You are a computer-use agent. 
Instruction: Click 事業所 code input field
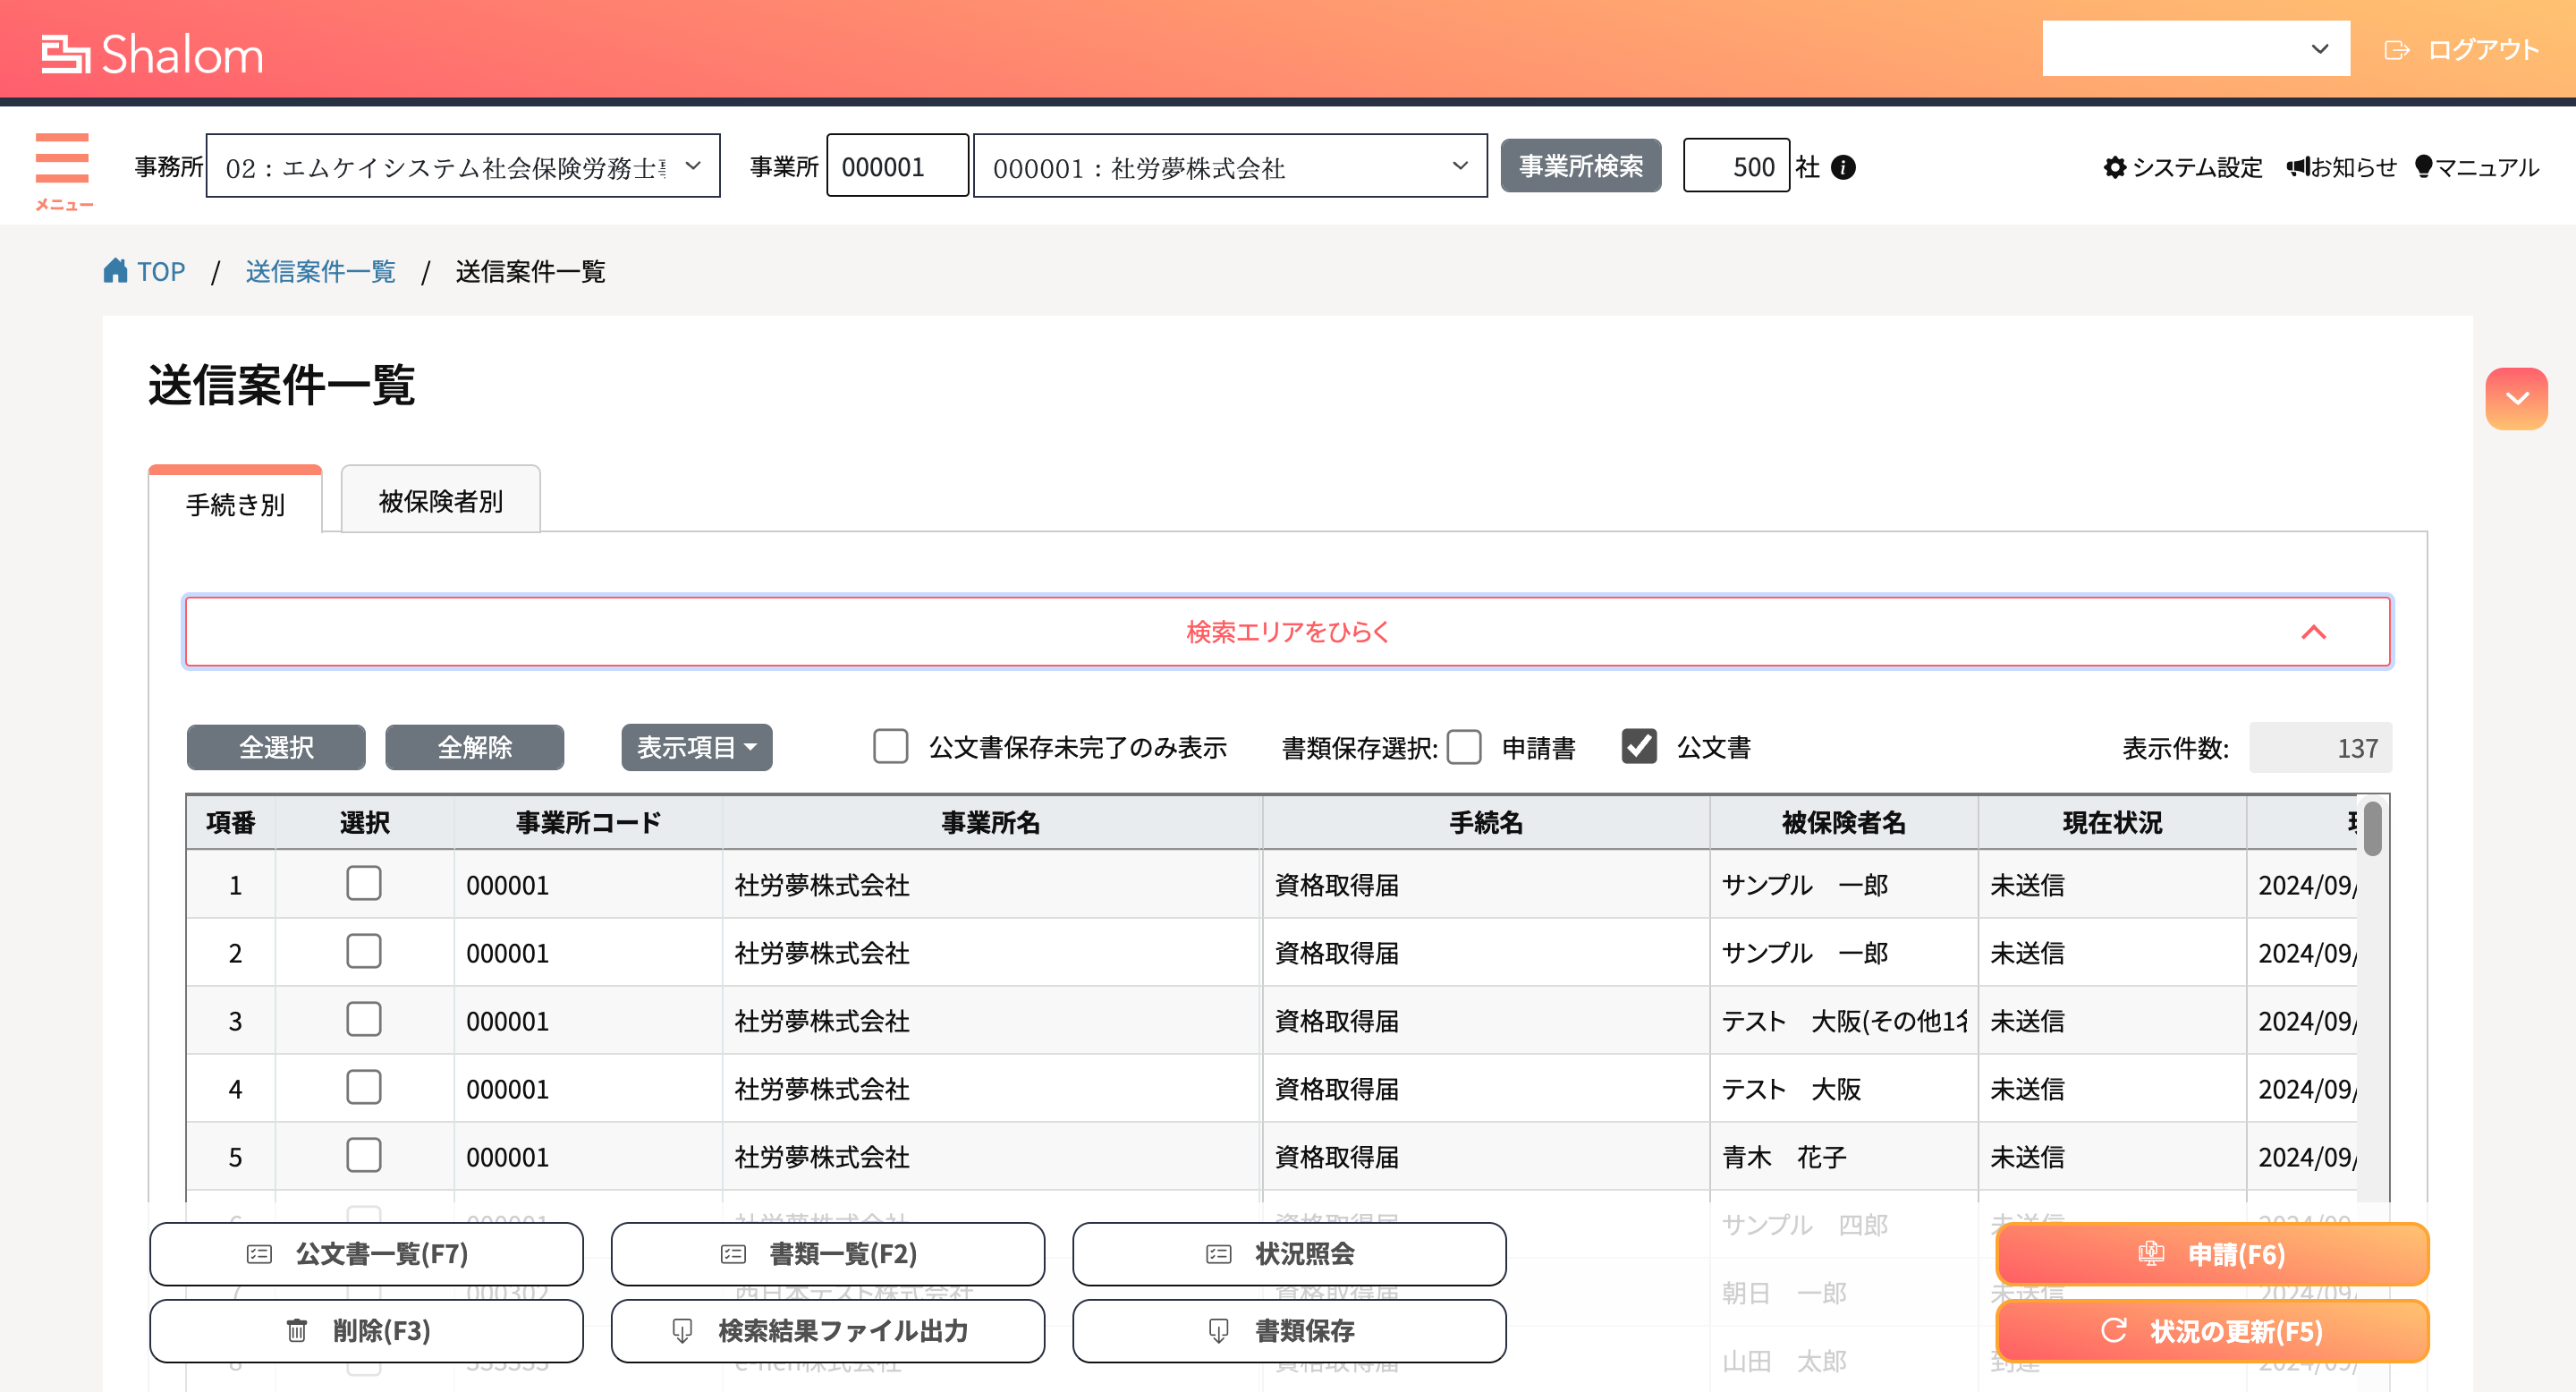click(897, 166)
